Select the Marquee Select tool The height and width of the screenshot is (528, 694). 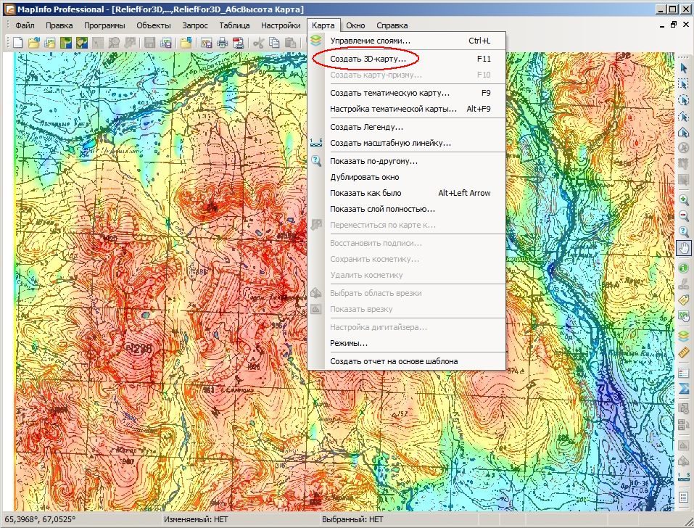683,84
